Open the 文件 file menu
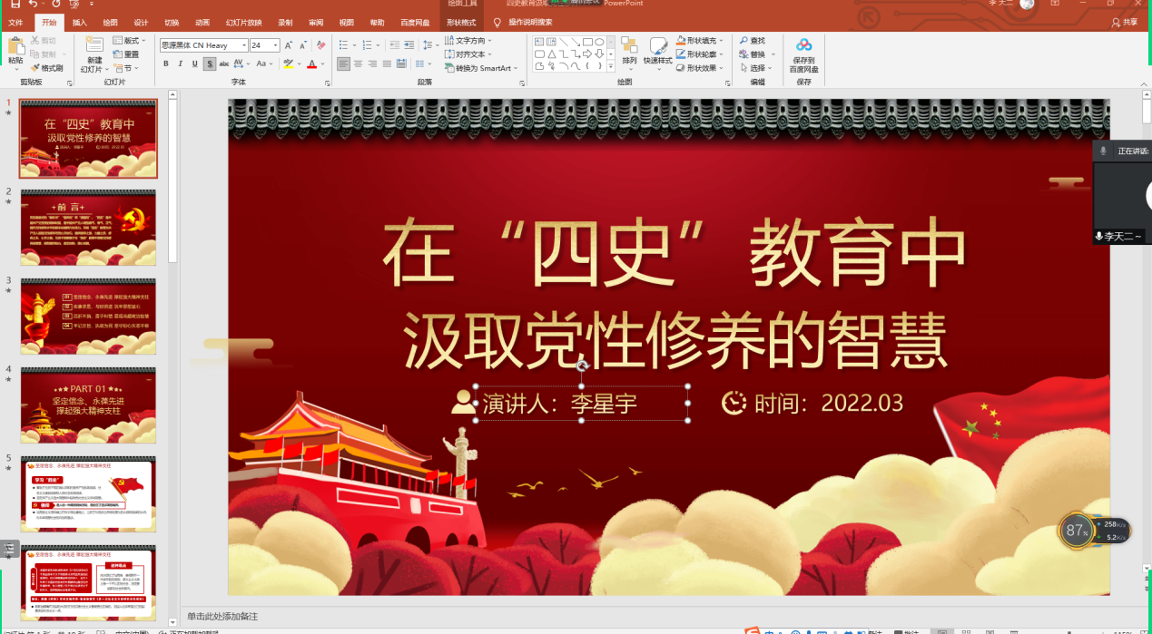This screenshot has width=1152, height=634. [15, 22]
